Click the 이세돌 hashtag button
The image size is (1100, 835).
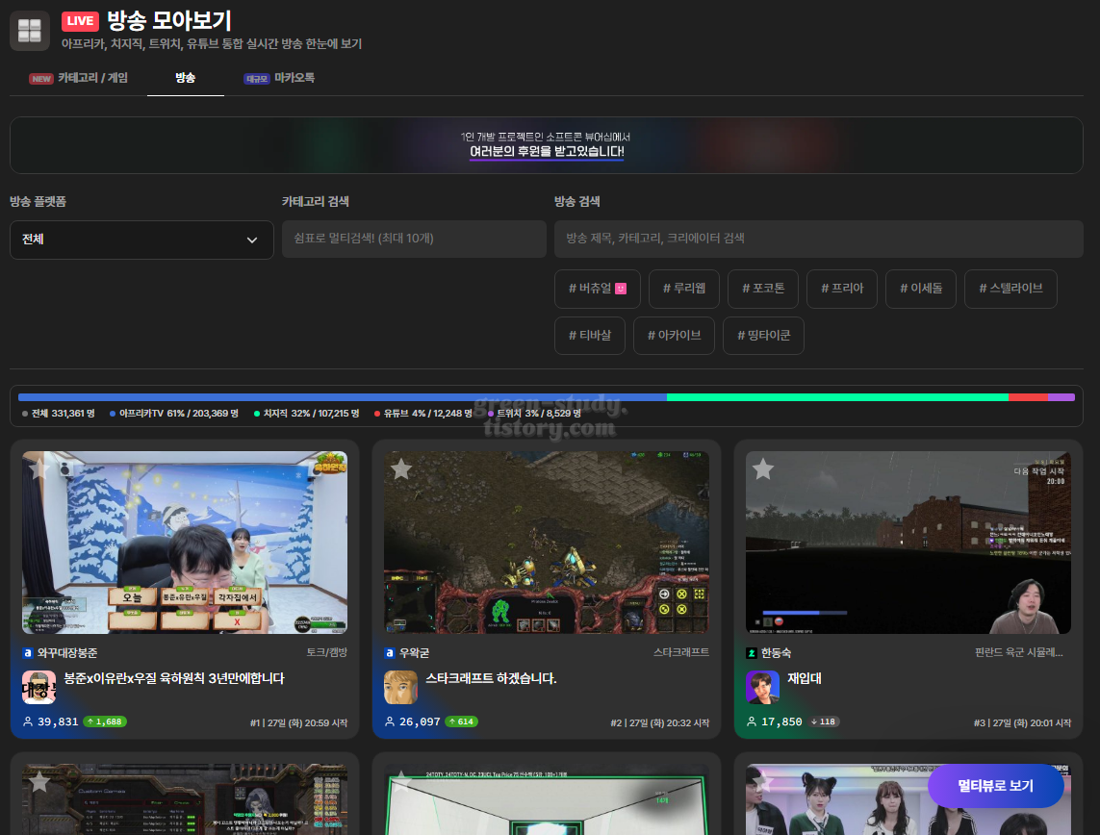pyautogui.click(x=921, y=289)
